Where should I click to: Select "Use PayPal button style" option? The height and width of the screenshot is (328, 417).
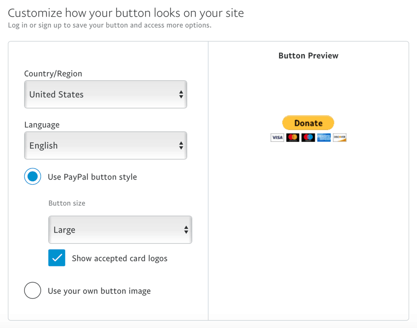tap(33, 176)
